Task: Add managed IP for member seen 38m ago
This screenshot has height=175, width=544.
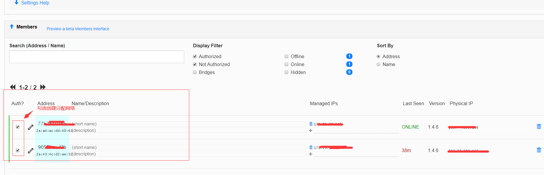Action: click(311, 154)
